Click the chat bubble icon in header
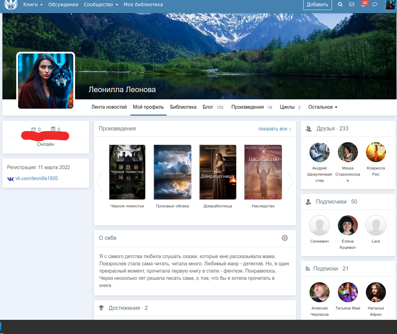The width and height of the screenshot is (397, 334). [375, 4]
